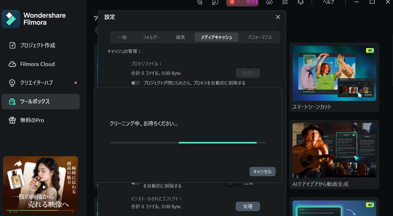Go to クリエイターハブ in the sidebar
This screenshot has width=393, height=216.
36,83
